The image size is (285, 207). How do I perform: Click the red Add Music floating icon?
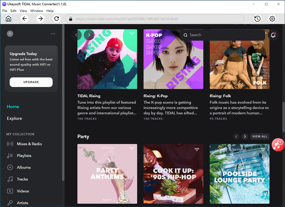[278, 145]
